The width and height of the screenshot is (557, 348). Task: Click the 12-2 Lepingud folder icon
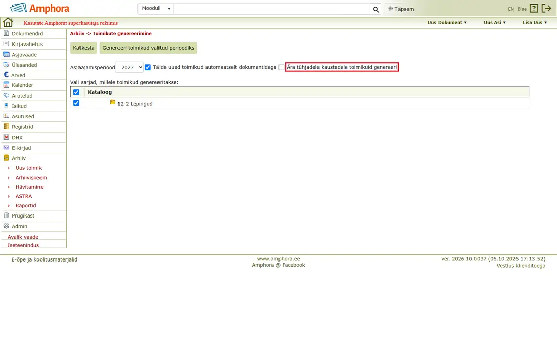point(112,102)
